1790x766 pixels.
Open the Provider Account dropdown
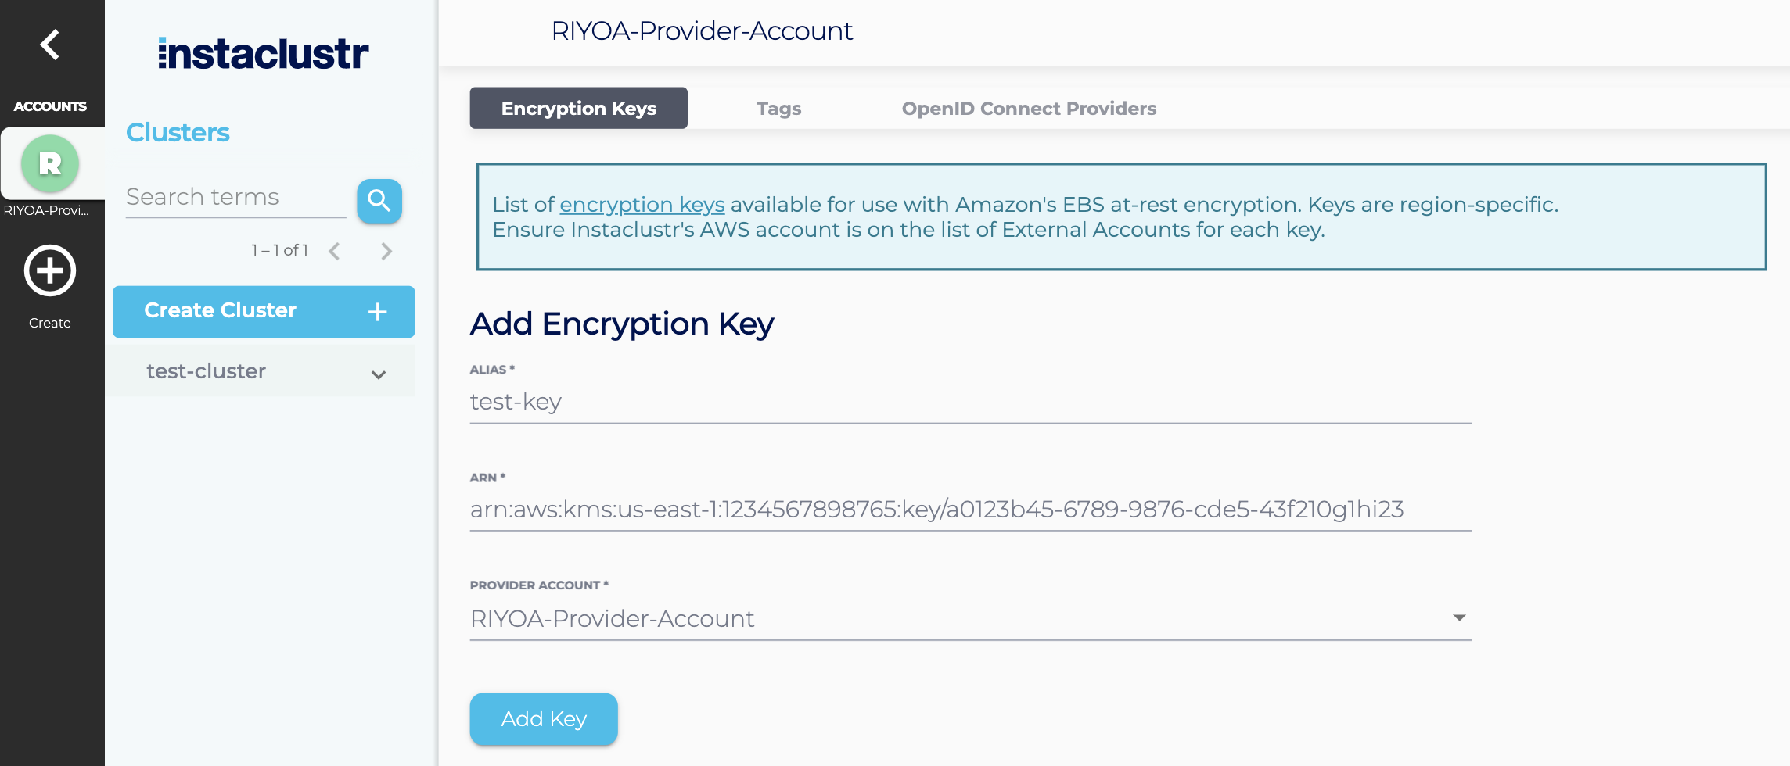1460,618
